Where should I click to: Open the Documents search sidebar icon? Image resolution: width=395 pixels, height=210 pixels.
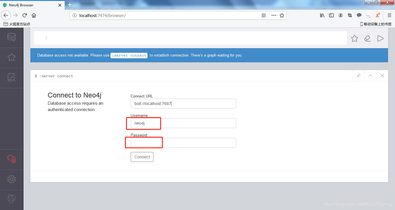[x=12, y=78]
